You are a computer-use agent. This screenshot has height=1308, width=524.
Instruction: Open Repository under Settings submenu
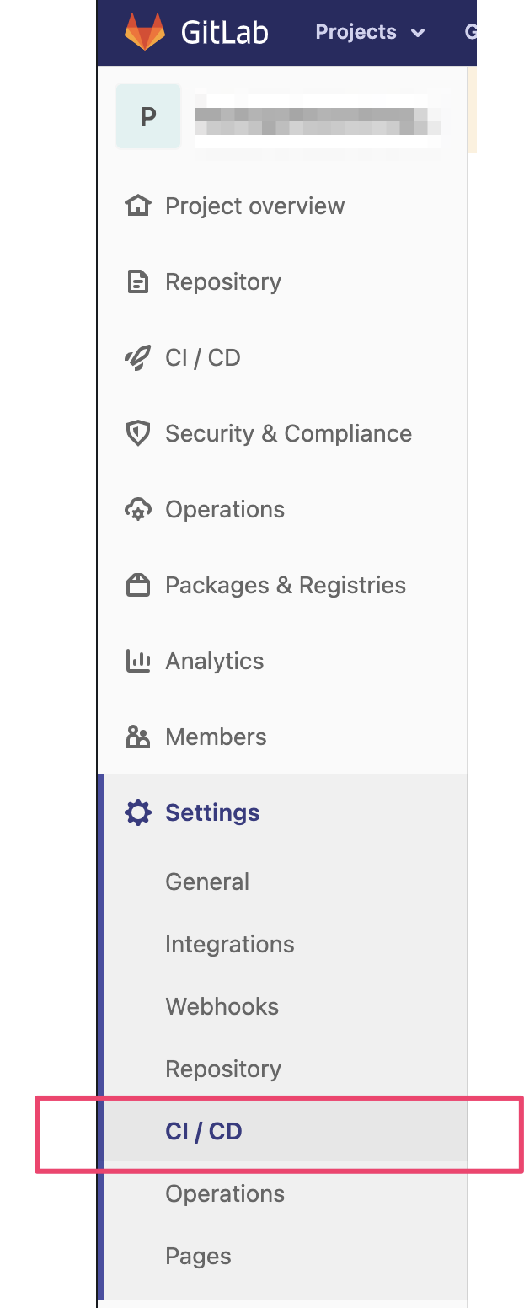[x=223, y=1069]
